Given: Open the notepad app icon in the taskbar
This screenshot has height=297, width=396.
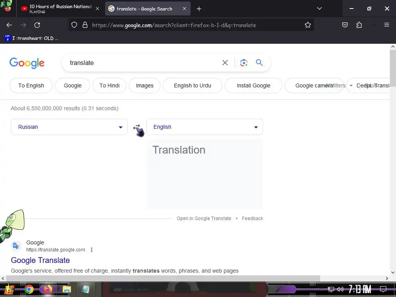Looking at the screenshot, I should coord(85,289).
